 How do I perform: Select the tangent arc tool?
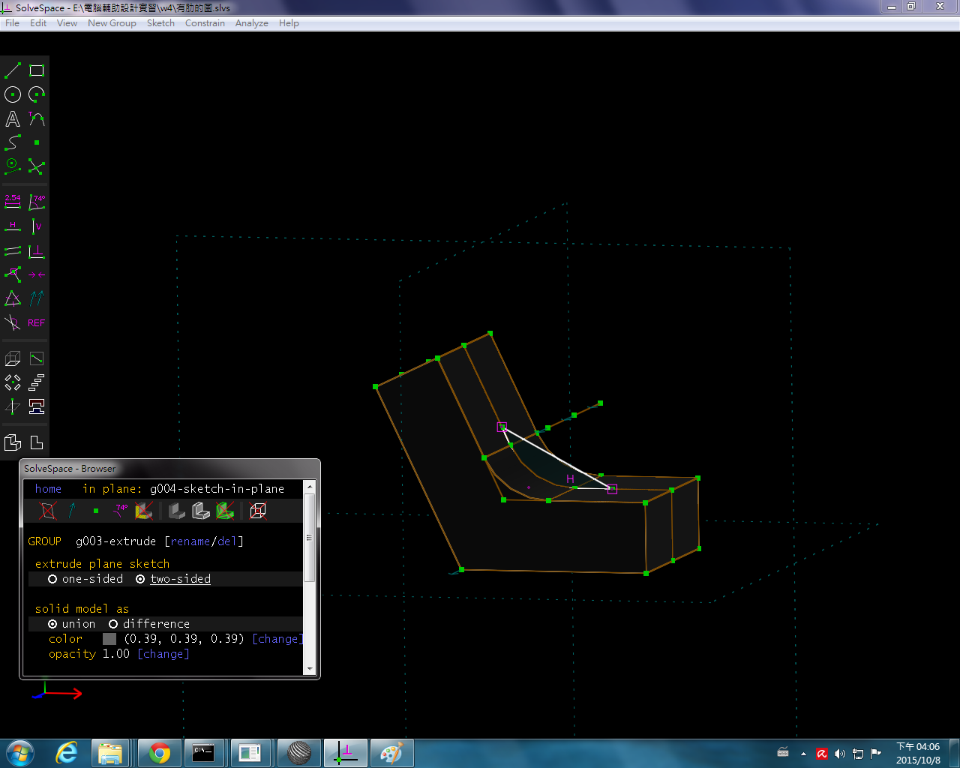(37, 118)
